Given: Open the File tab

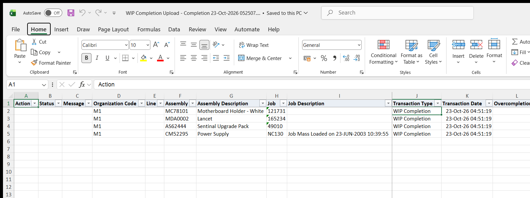Looking at the screenshot, I should coord(16,29).
